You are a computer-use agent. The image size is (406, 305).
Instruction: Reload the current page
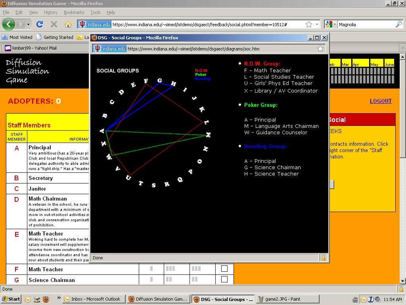point(40,24)
